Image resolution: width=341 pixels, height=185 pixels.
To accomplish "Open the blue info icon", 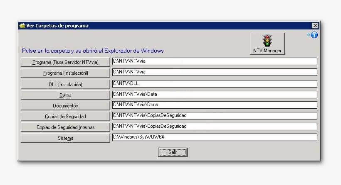I will coord(314,35).
